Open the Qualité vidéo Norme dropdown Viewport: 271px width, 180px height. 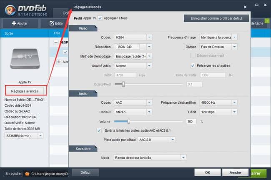pyautogui.click(x=149, y=66)
